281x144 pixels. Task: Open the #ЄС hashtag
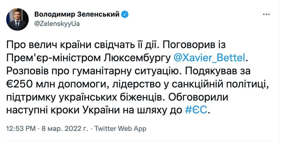197,110
